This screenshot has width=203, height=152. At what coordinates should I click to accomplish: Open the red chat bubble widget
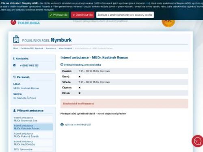[x=198, y=141]
